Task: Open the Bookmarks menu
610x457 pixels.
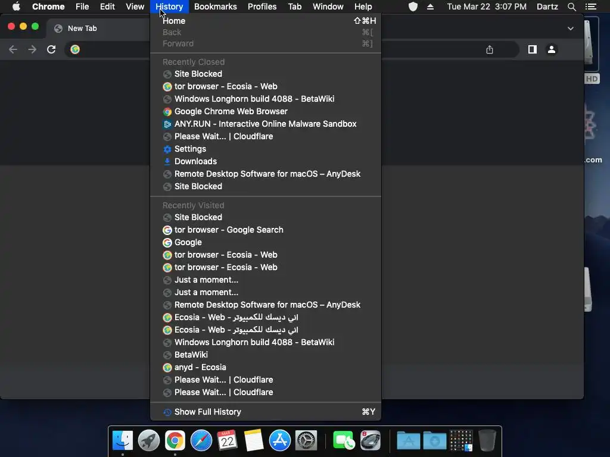Action: pos(216,7)
